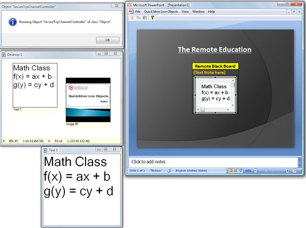
Task: Click into the 'Click to add notes' area
Action: point(212,162)
